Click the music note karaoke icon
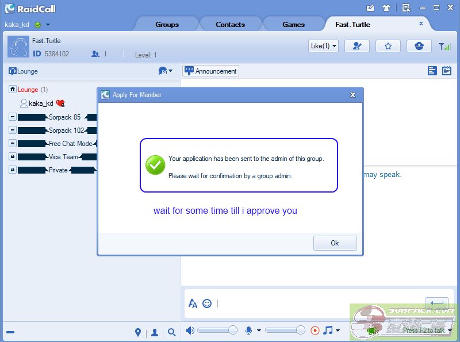Viewport: 460px width, 342px height. click(x=328, y=331)
